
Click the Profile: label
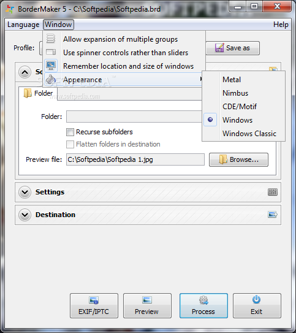tap(24, 48)
